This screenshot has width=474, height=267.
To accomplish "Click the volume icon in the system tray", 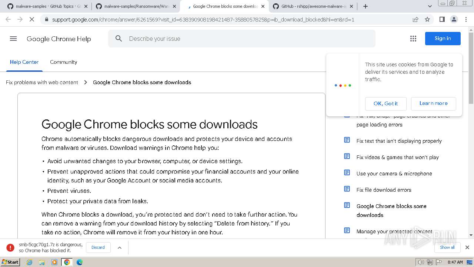I will pos(421,262).
